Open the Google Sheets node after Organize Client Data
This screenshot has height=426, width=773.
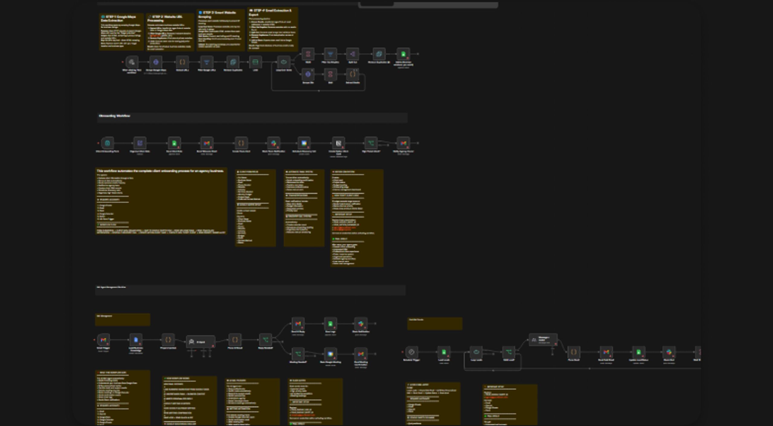click(174, 143)
